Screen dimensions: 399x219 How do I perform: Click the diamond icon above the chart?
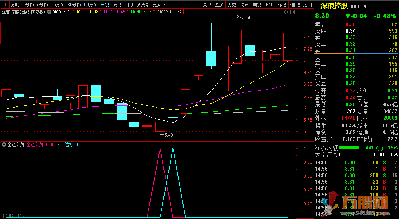286,12
